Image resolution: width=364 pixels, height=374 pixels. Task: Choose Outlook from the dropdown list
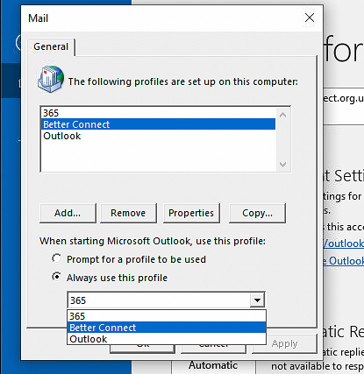pyautogui.click(x=167, y=339)
